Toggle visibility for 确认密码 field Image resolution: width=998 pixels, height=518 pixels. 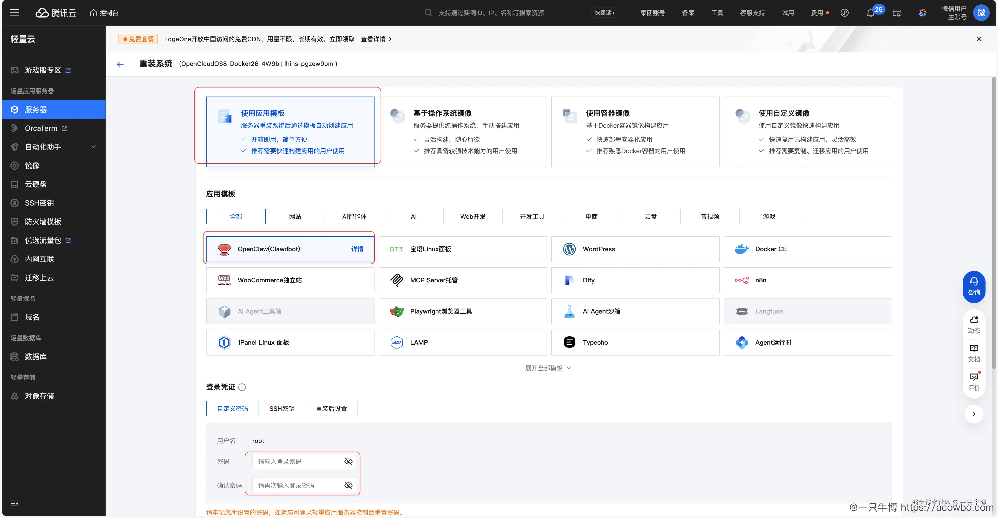pyautogui.click(x=347, y=485)
